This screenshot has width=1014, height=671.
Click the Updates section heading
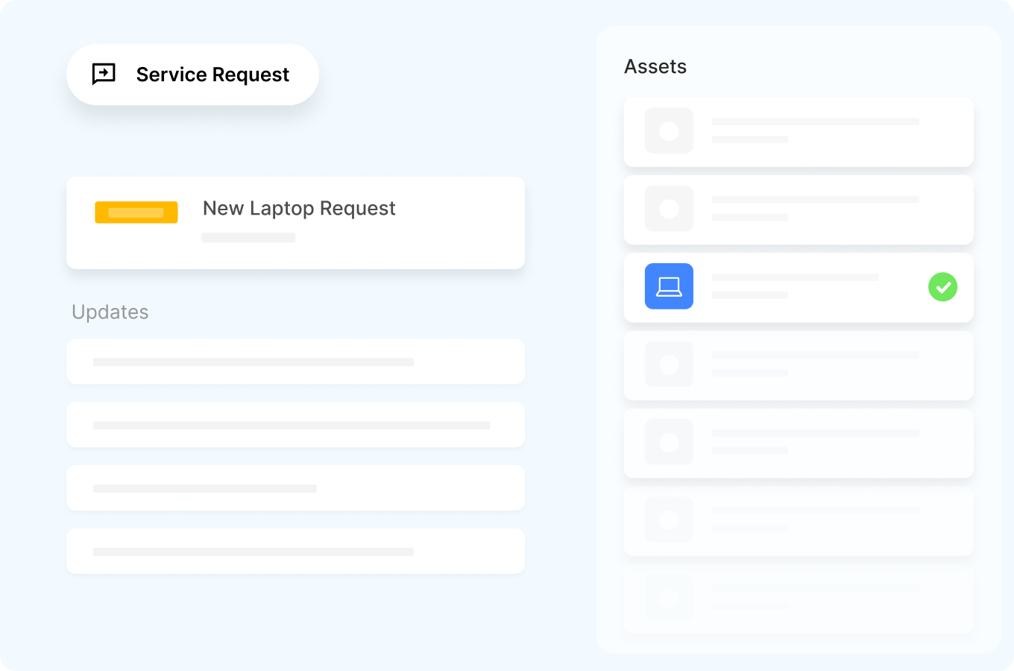point(110,312)
